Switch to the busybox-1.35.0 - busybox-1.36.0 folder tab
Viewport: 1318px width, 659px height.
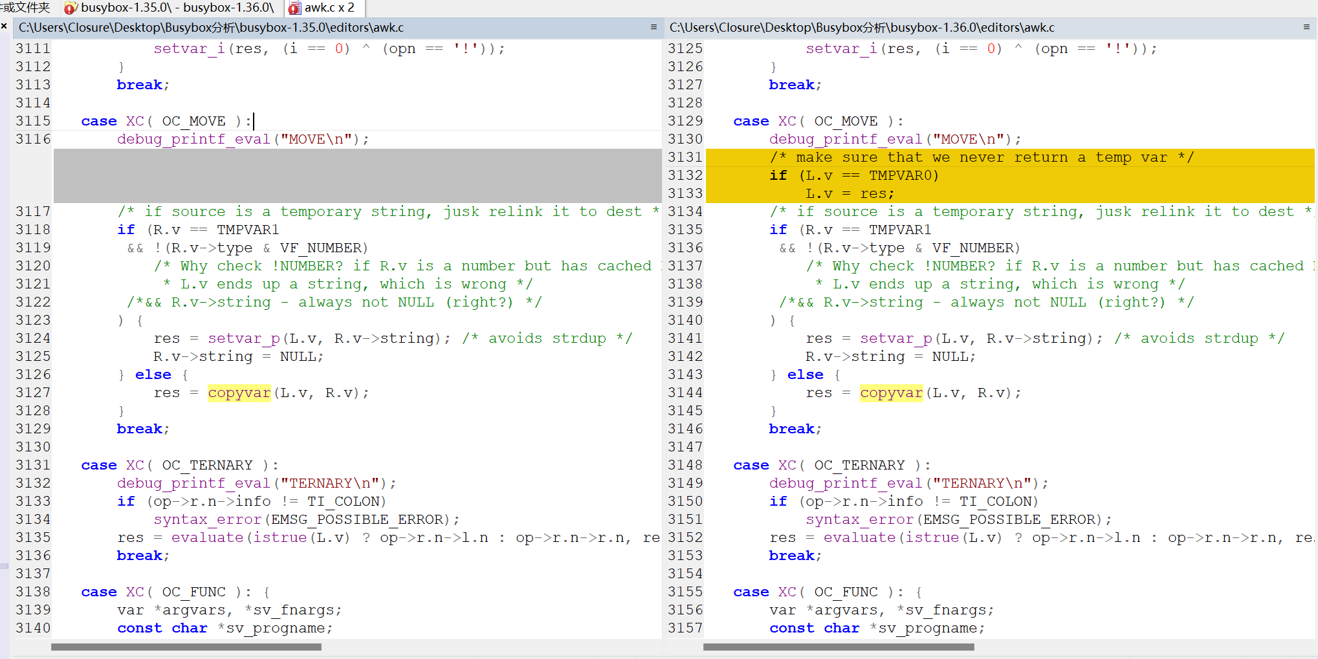pyautogui.click(x=171, y=8)
